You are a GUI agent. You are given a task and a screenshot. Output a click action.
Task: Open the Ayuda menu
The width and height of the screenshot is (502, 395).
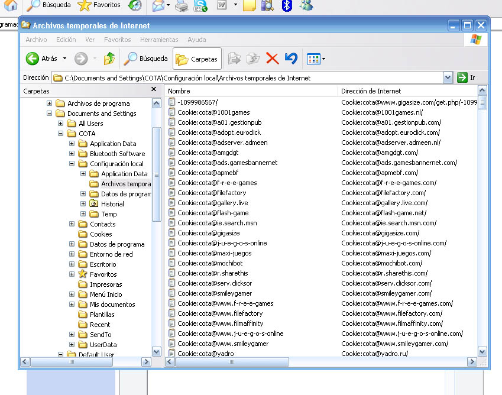(196, 40)
